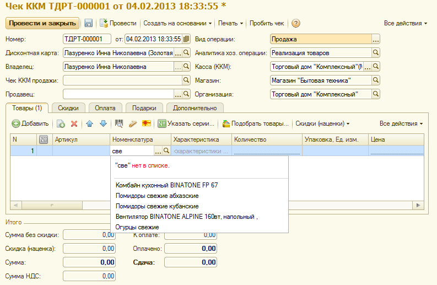Click the Указать серии button
Screen dimensions: 437x285
(x=186, y=123)
